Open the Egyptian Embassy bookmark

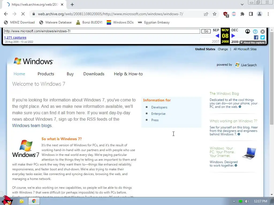point(154,22)
